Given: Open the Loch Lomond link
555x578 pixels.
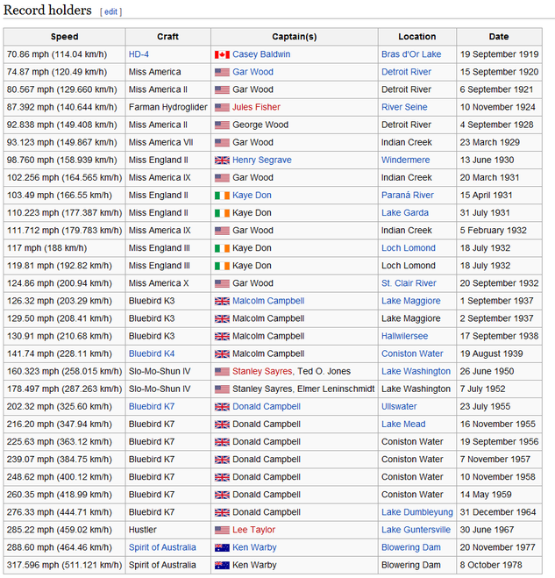Looking at the screenshot, I should click(409, 248).
